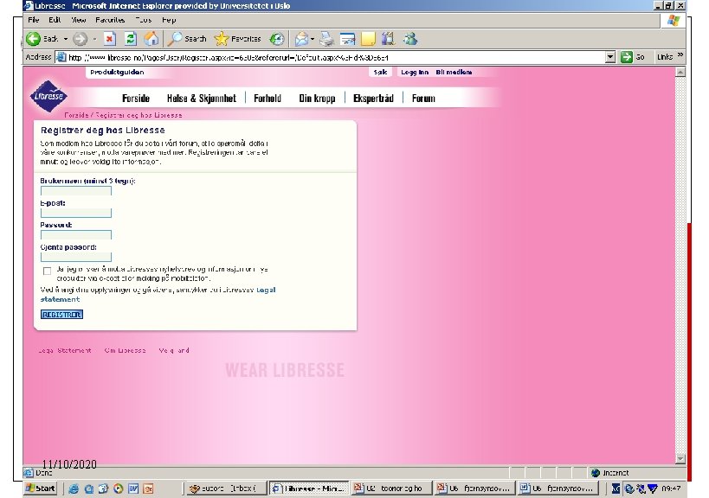Open the Forum navigation item

point(423,98)
